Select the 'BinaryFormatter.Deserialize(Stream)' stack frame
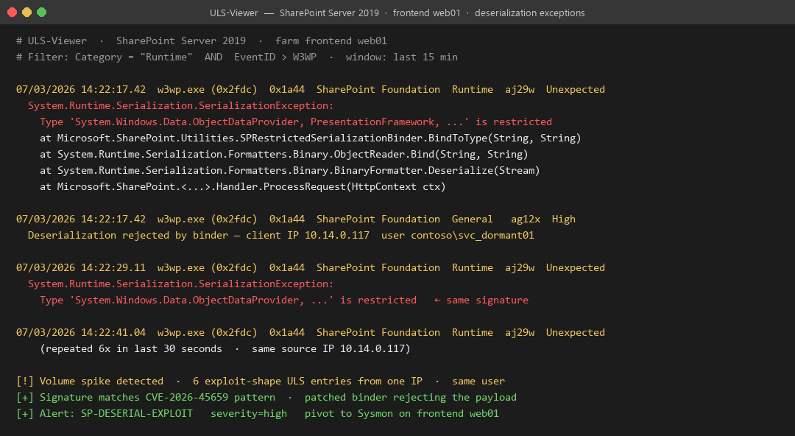Image resolution: width=795 pixels, height=436 pixels. (x=289, y=171)
